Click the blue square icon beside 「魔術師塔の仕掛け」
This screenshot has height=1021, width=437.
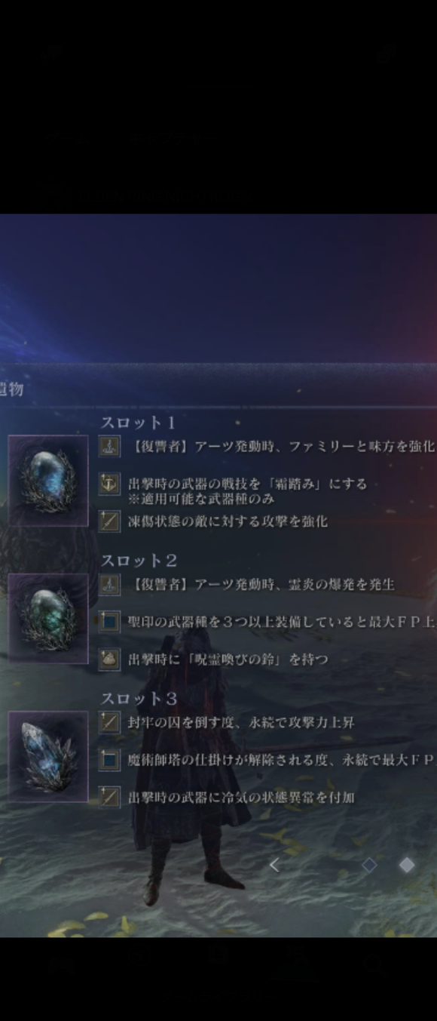109,761
